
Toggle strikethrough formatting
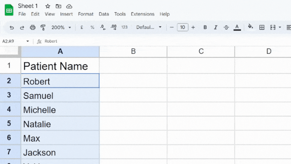(226, 27)
